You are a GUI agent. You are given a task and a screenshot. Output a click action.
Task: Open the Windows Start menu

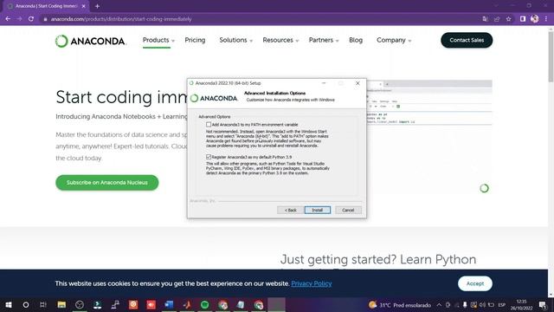click(9, 304)
